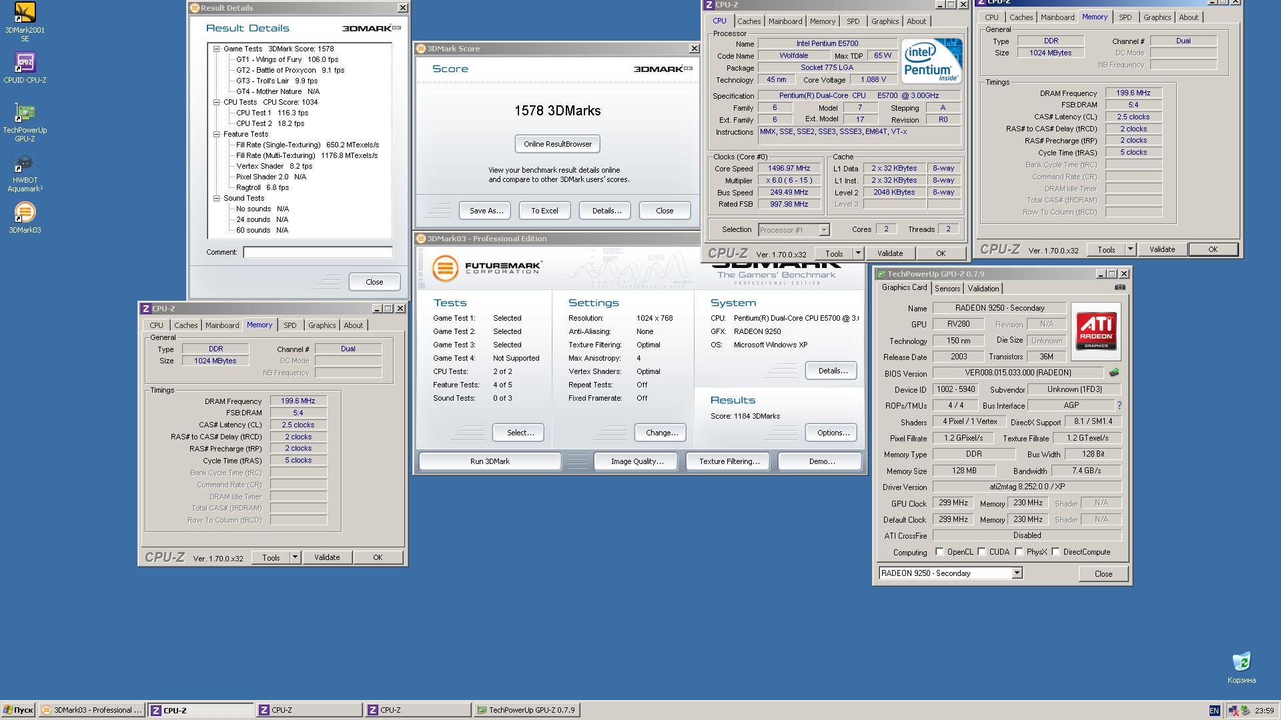This screenshot has height=720, width=1281.
Task: Open Mainboard tab in CPU-Z CPU window
Action: click(x=785, y=21)
